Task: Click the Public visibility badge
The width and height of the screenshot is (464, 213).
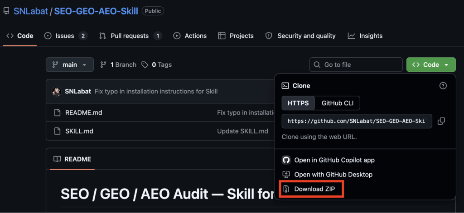Action: [x=153, y=11]
